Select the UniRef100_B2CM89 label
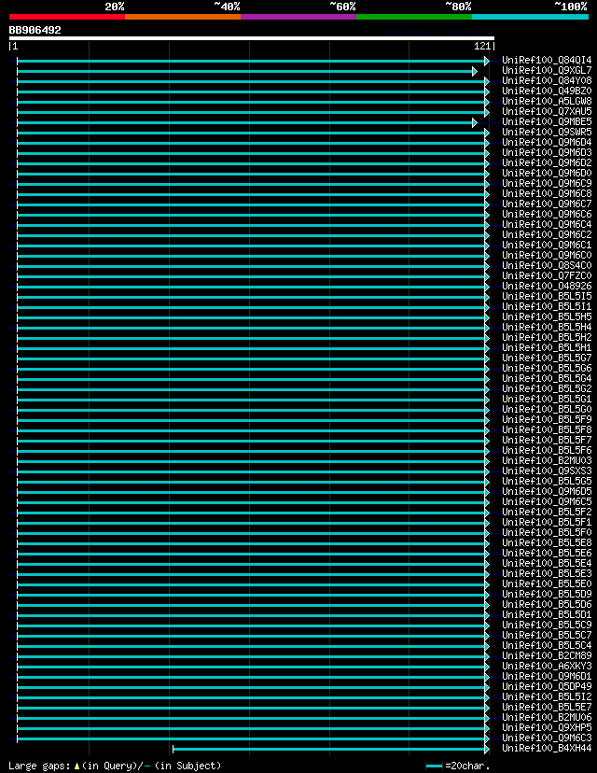The height and width of the screenshot is (773, 597). [x=547, y=655]
